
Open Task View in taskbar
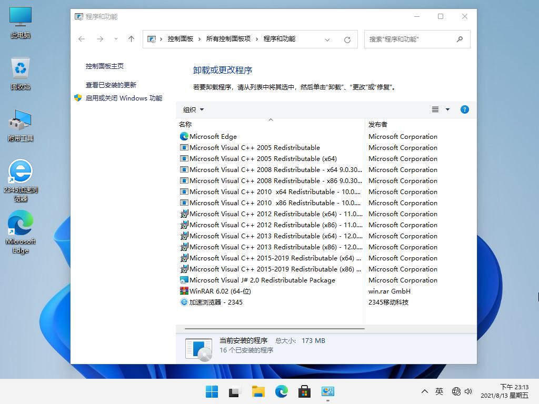[235, 391]
